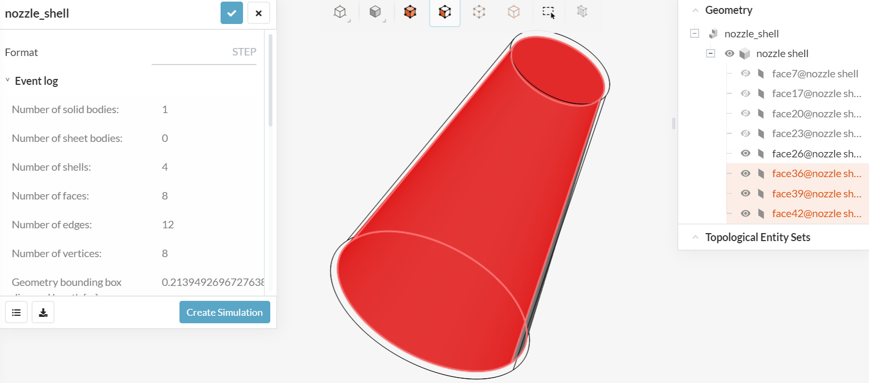Collapse the Geometry section
Viewport: 869px width, 383px height.
coord(695,10)
